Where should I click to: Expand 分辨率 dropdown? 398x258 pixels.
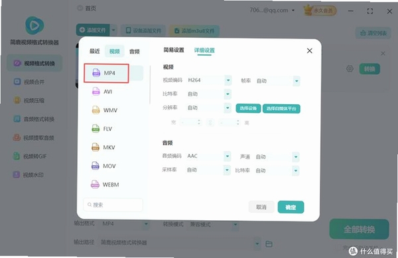tap(228, 108)
